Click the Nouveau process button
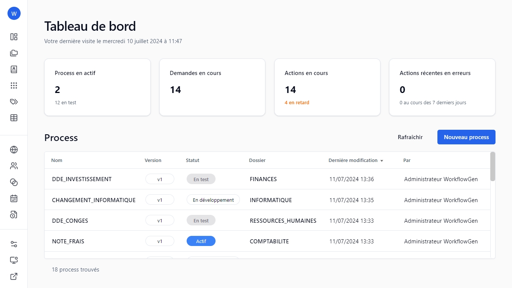 [466, 137]
